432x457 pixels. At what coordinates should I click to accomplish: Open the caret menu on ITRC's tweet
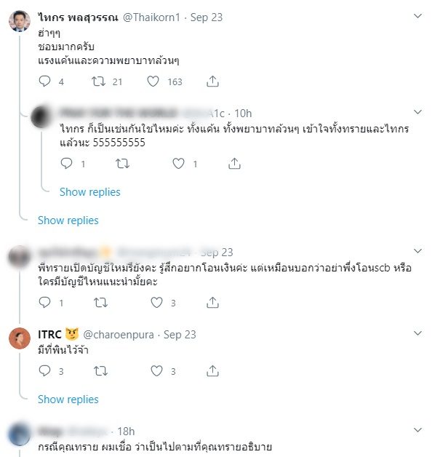pos(417,333)
